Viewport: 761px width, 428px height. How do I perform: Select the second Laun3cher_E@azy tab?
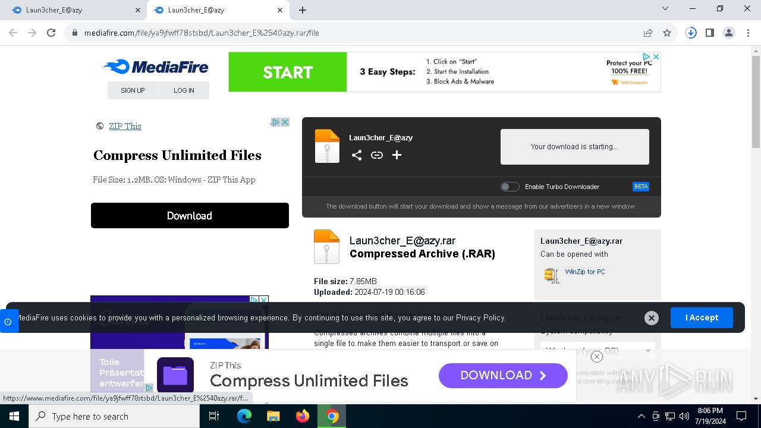point(216,10)
